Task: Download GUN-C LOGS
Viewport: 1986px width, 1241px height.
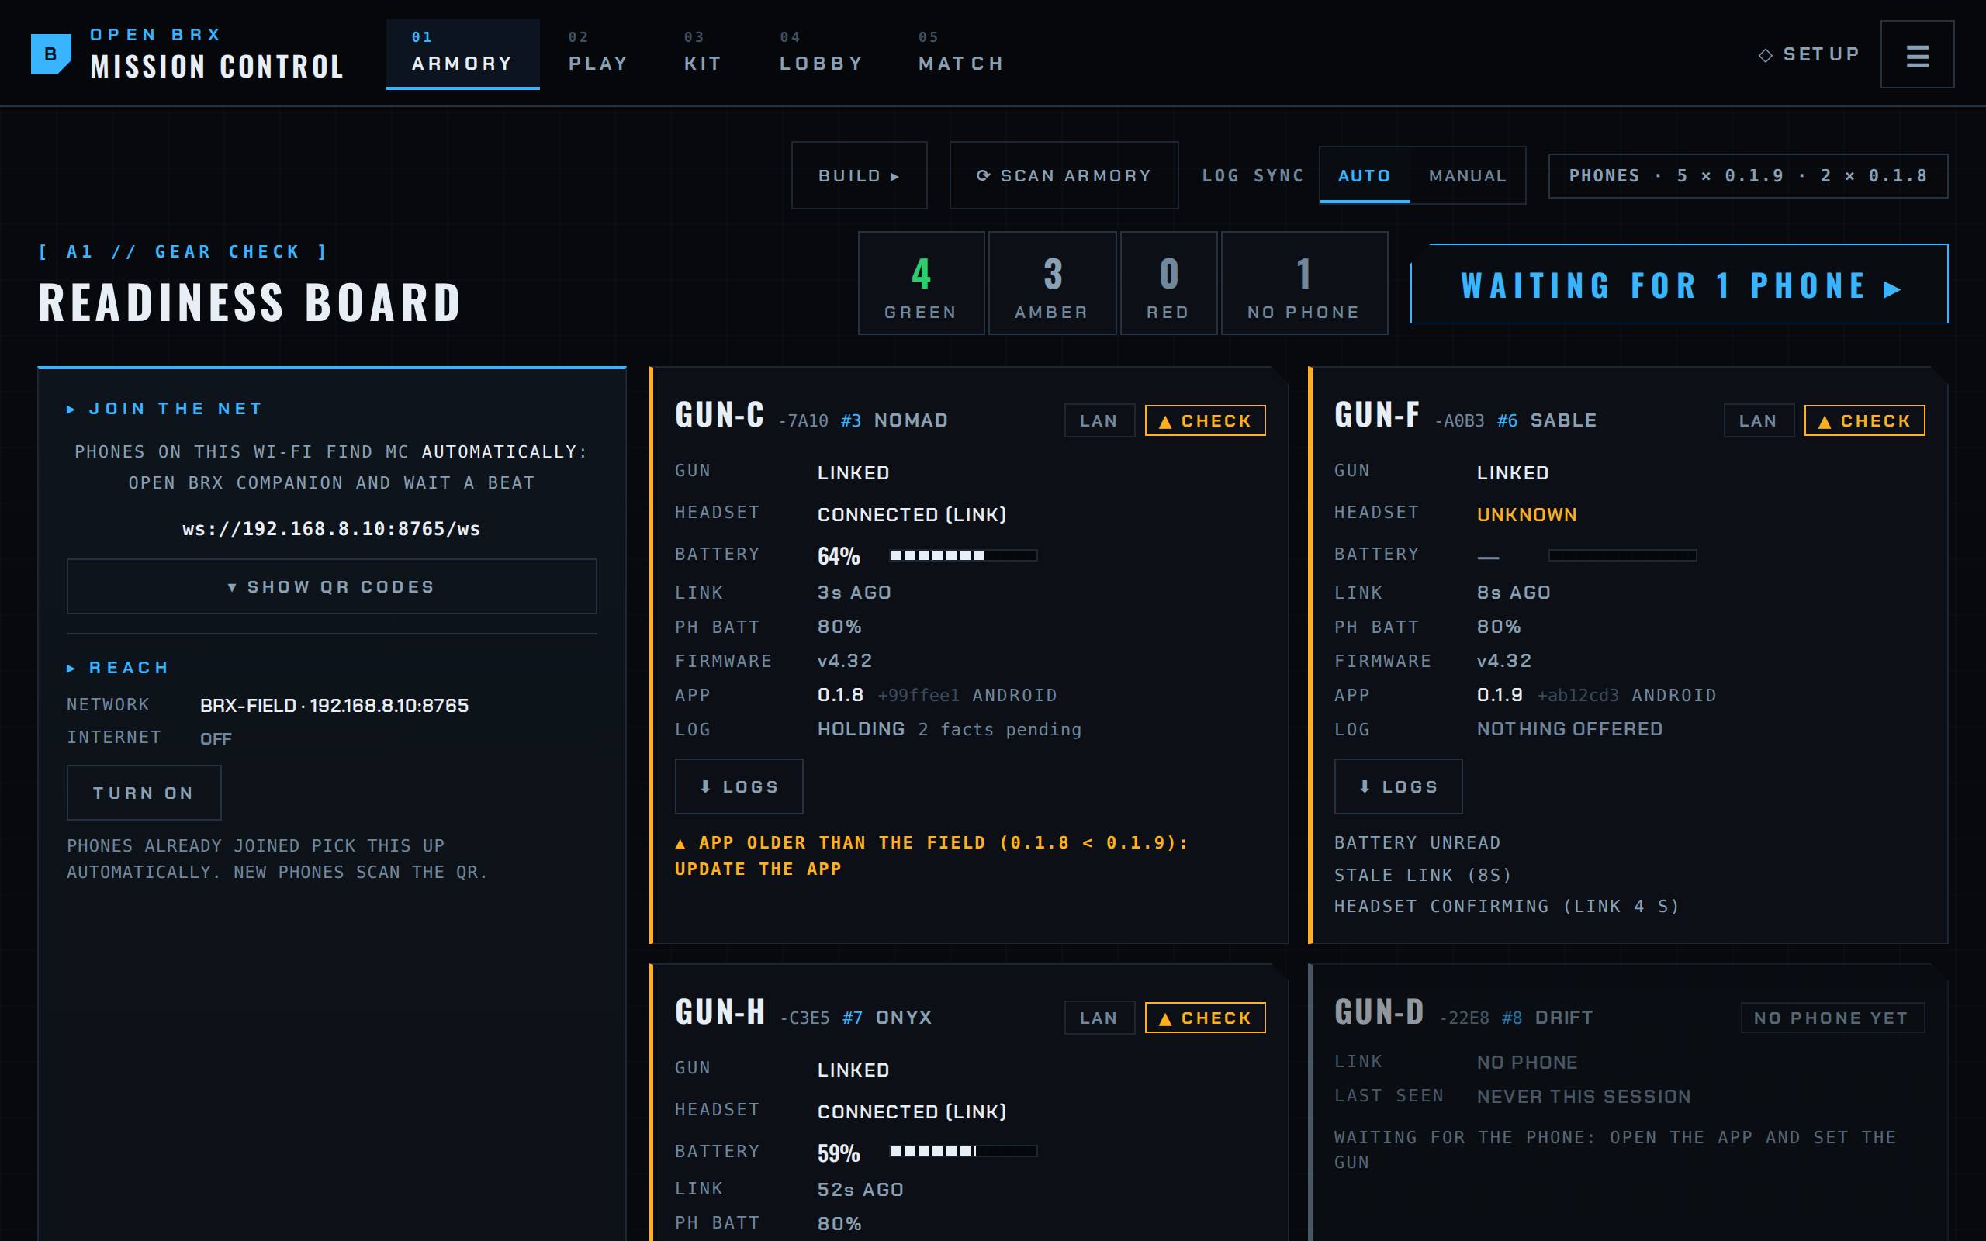Action: point(739,786)
